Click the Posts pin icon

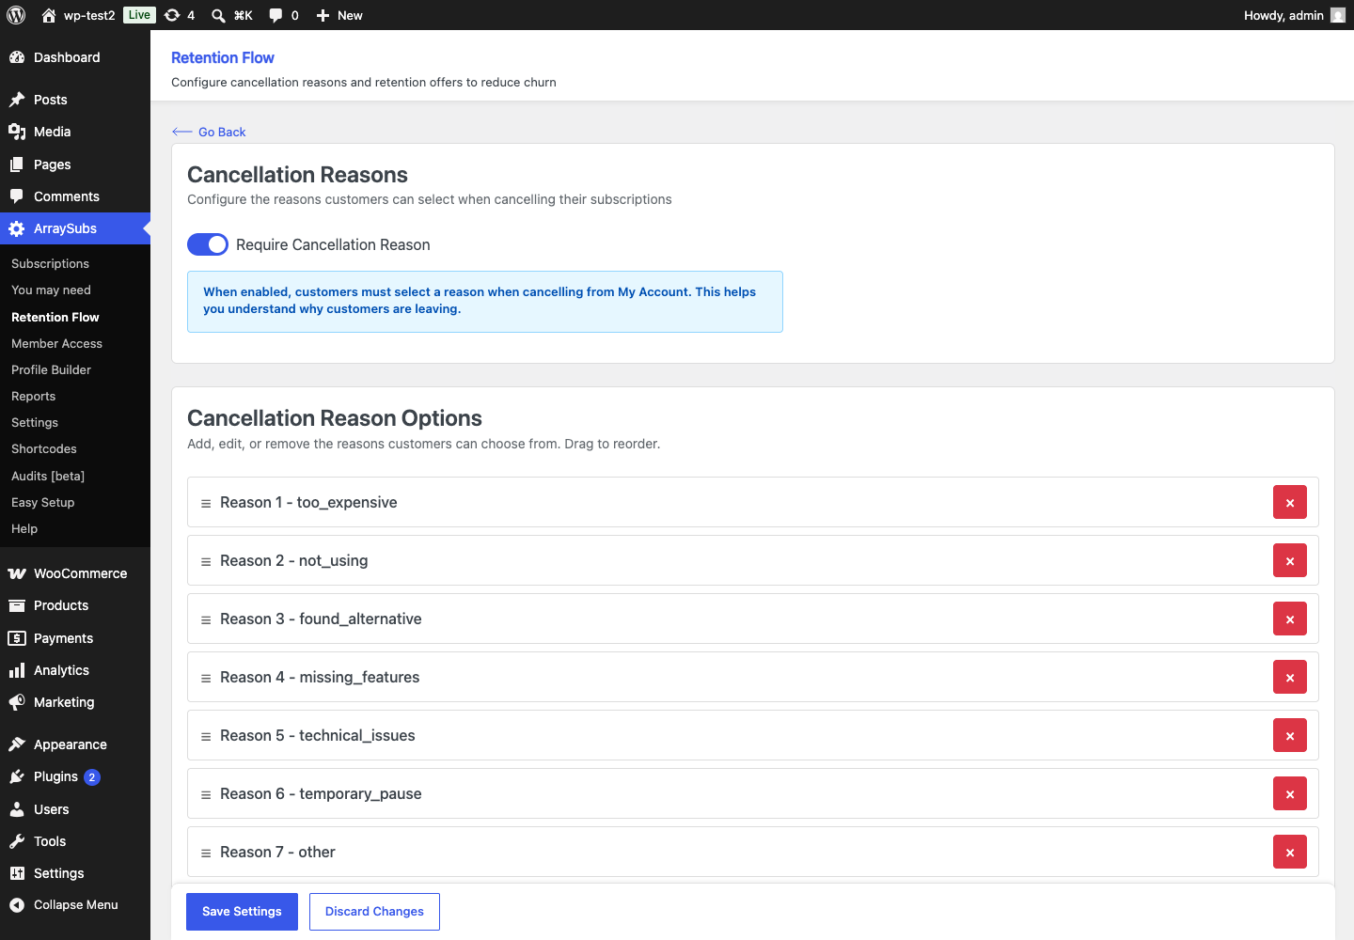17,100
